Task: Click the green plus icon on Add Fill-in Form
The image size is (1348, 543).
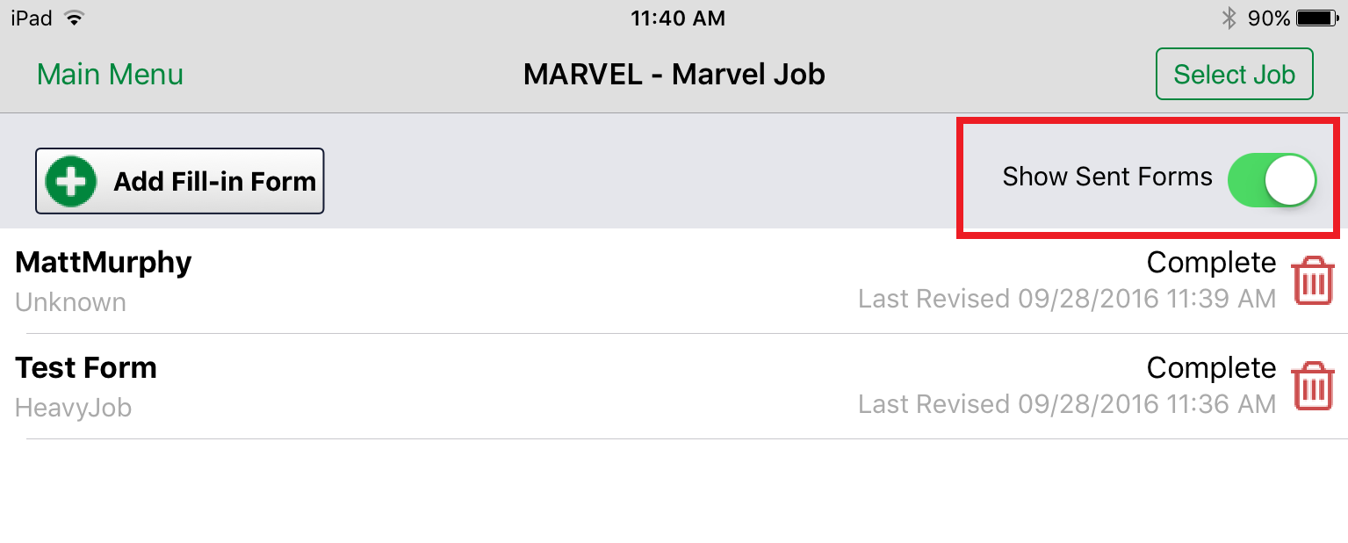Action: pyautogui.click(x=69, y=181)
